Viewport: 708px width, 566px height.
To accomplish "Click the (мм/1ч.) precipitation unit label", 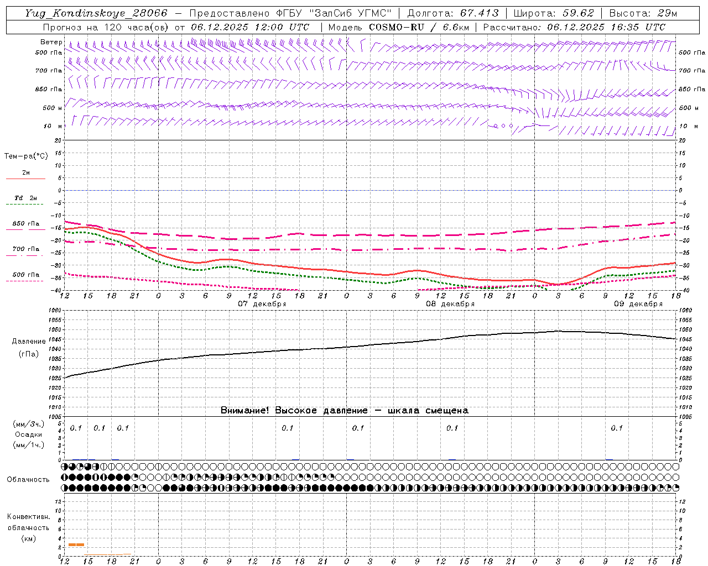I will point(29,445).
